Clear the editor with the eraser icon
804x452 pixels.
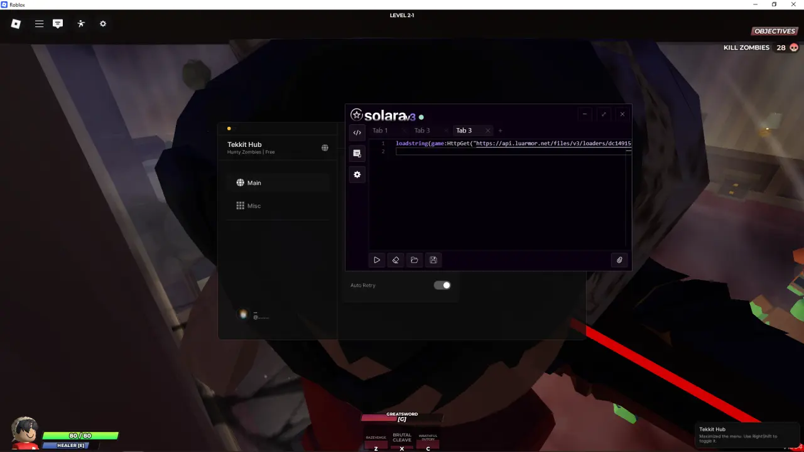pyautogui.click(x=396, y=260)
